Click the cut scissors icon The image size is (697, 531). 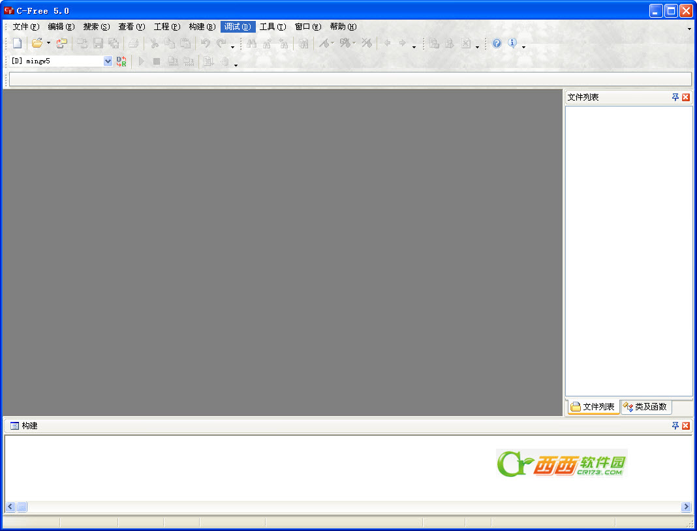click(154, 43)
